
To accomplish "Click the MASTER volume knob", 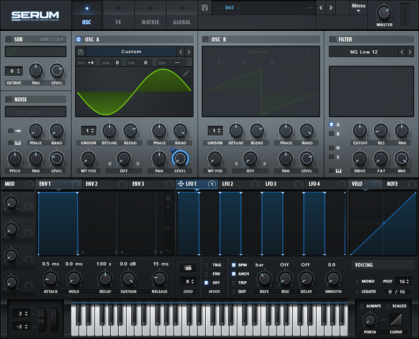I will (x=384, y=12).
